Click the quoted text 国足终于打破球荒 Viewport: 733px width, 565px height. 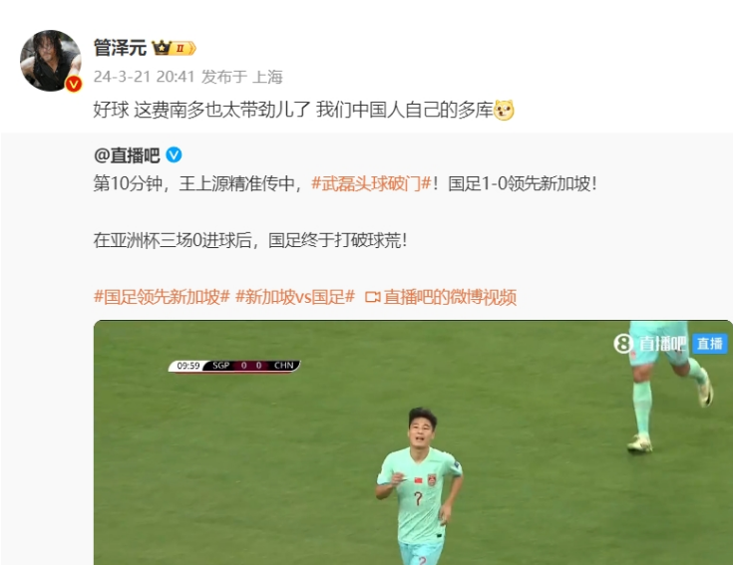tap(337, 240)
